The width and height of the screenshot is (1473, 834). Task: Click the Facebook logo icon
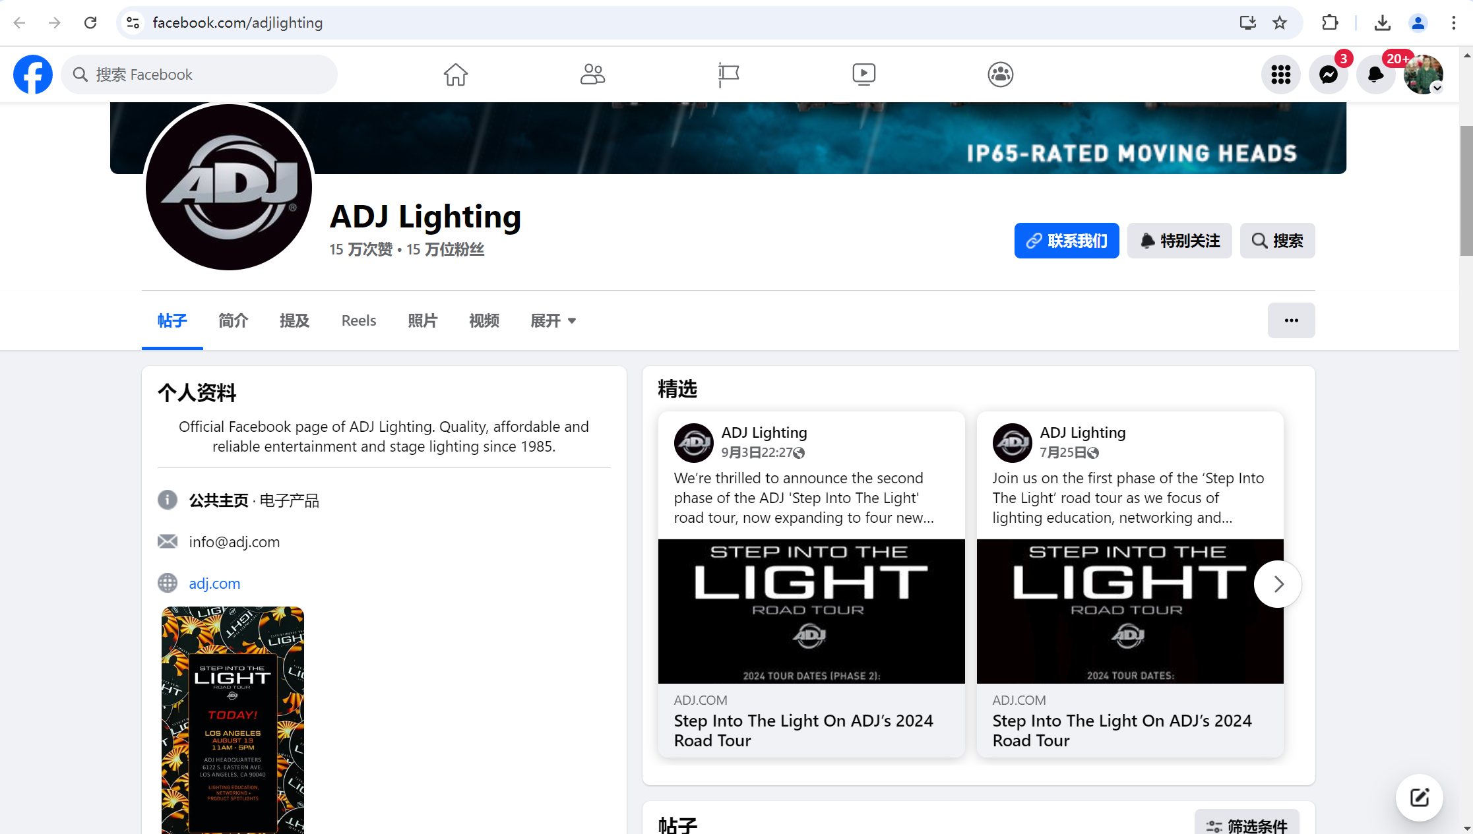[33, 74]
